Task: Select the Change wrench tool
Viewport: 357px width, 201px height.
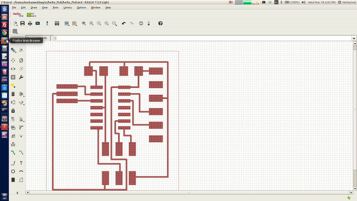Action: pos(21,77)
